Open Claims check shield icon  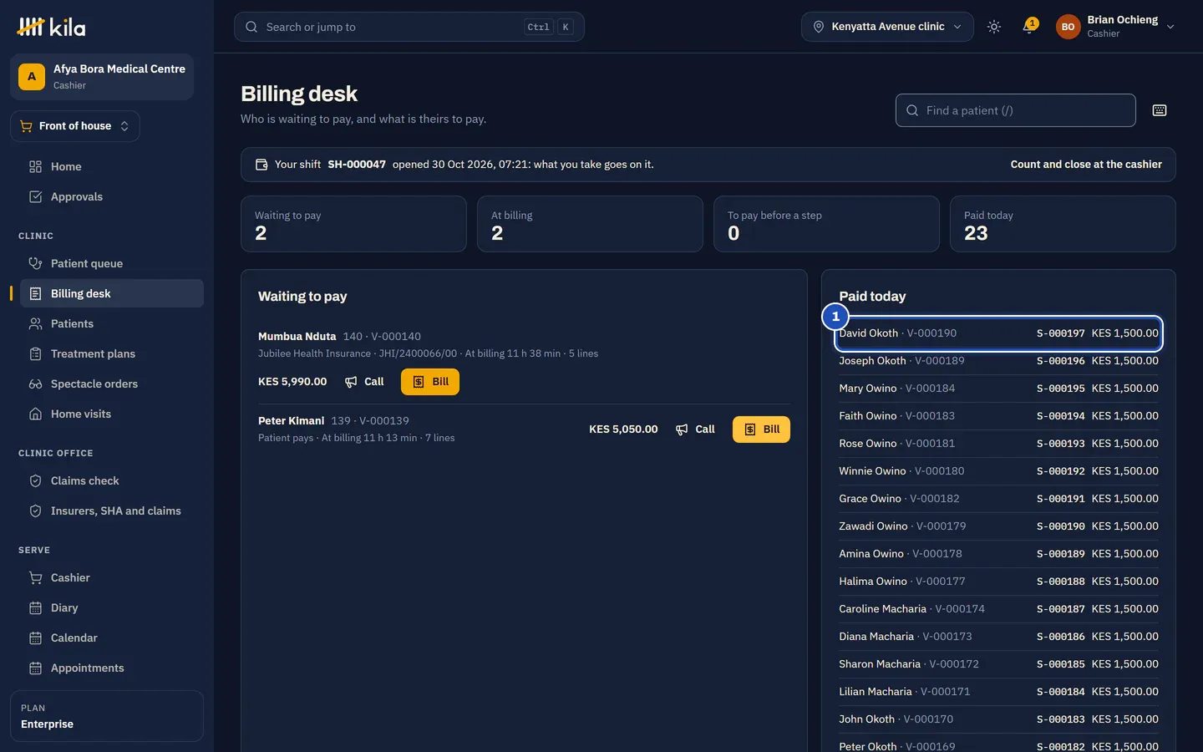coord(35,480)
